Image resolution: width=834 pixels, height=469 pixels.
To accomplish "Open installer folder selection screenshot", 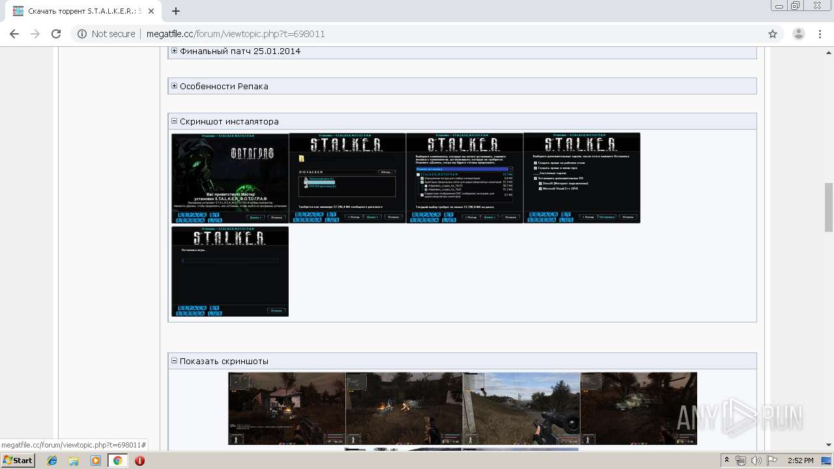I will [x=347, y=178].
